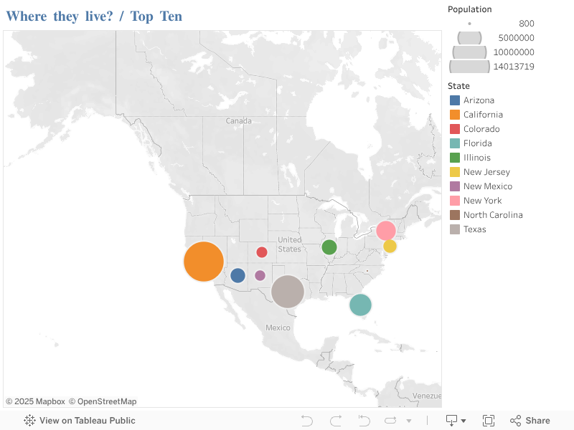The height and width of the screenshot is (430, 574).
Task: Open View on Tableau Public link
Action: tap(80, 421)
